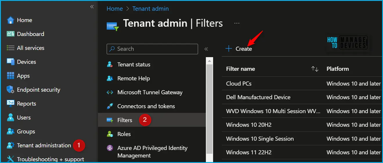383x163 pixels.
Task: Click the Tenant admin menu scrollbar
Action: [x=209, y=109]
